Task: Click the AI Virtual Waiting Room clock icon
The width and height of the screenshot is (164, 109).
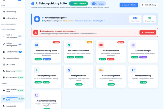Action: (x=36, y=45)
